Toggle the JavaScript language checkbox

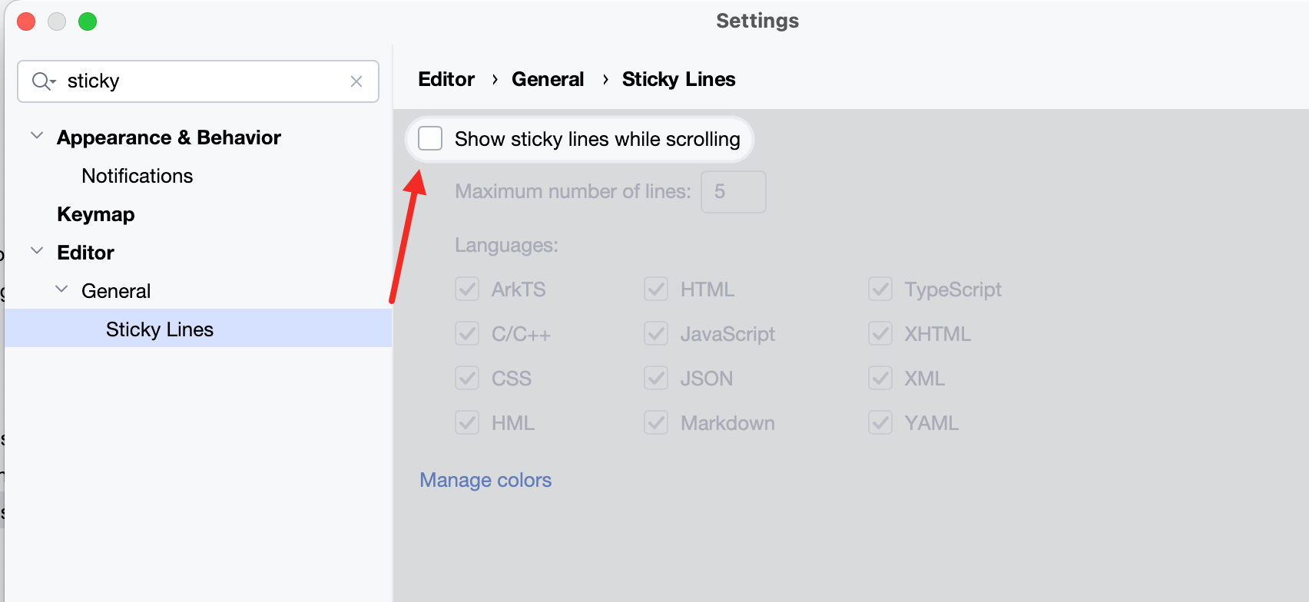[656, 334]
